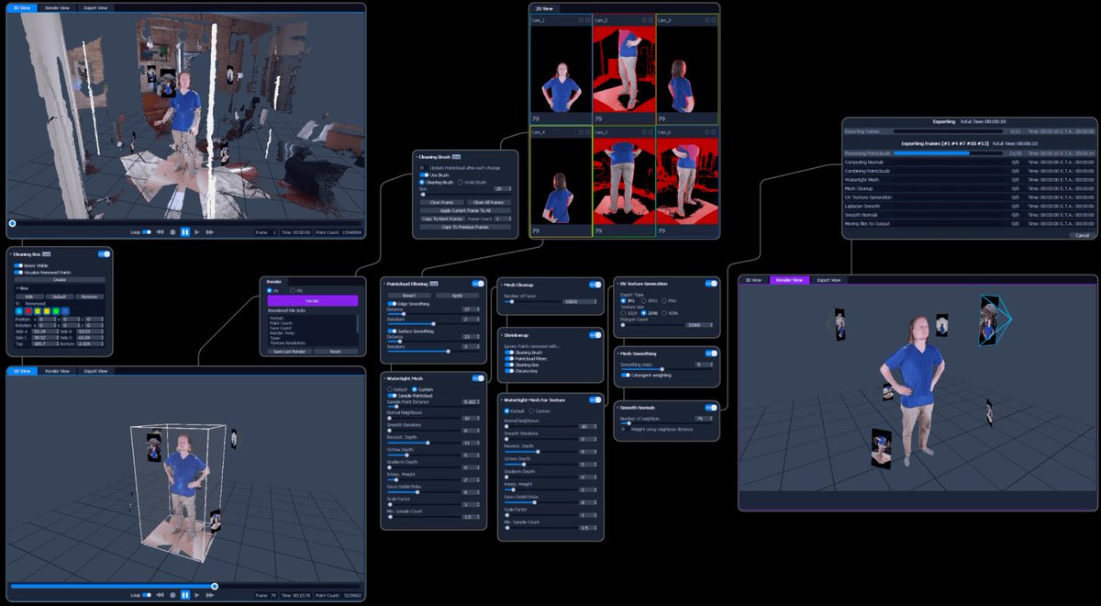Enable the Use Brush toggle
Screen dimensions: 1101x606
point(424,174)
